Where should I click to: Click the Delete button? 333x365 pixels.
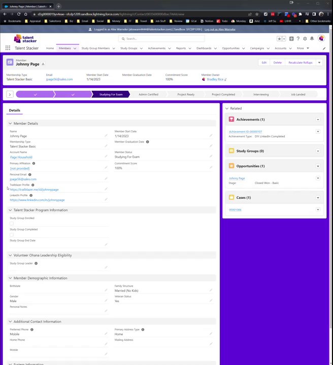(x=277, y=63)
